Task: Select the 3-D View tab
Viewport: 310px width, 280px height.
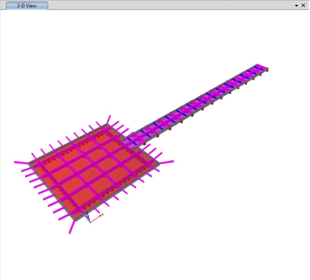Action: 27,6
